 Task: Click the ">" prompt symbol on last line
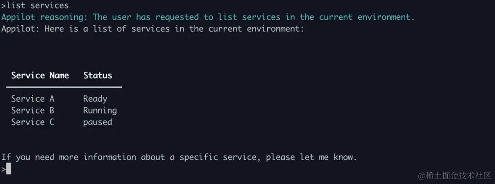tap(4, 169)
